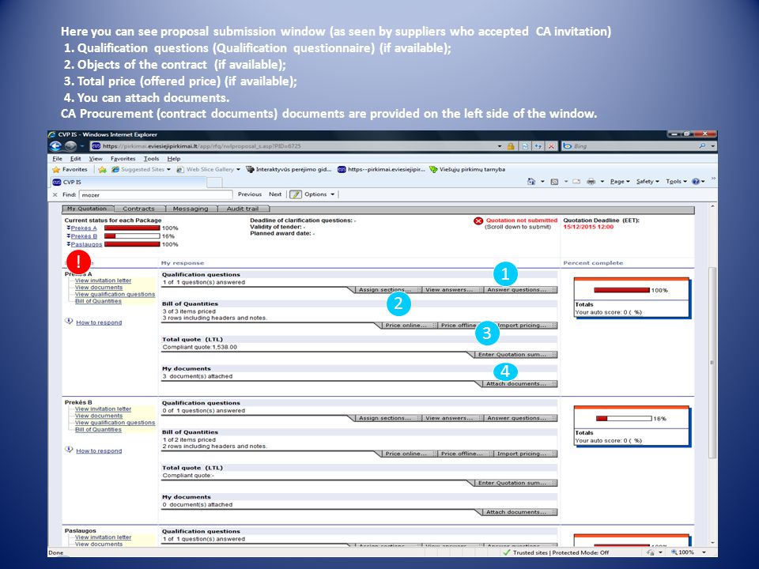Open the Favorites star button
The width and height of the screenshot is (759, 569).
coord(70,169)
